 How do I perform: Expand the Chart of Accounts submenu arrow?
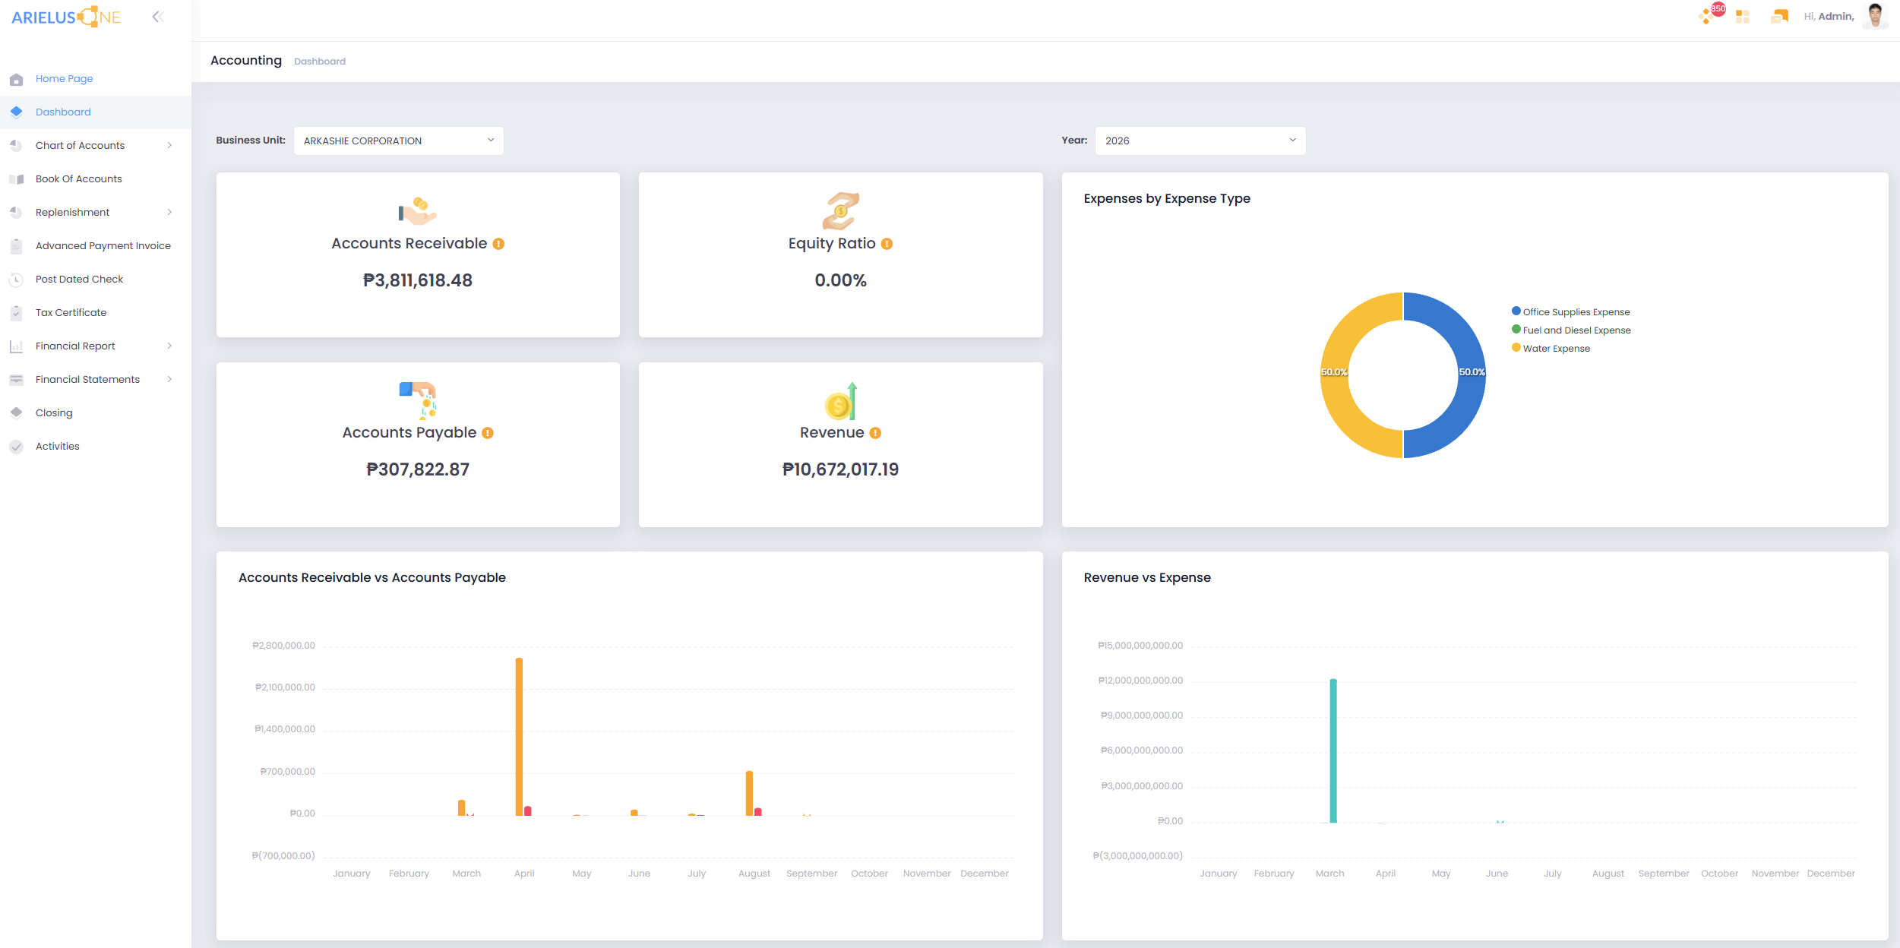coord(169,145)
